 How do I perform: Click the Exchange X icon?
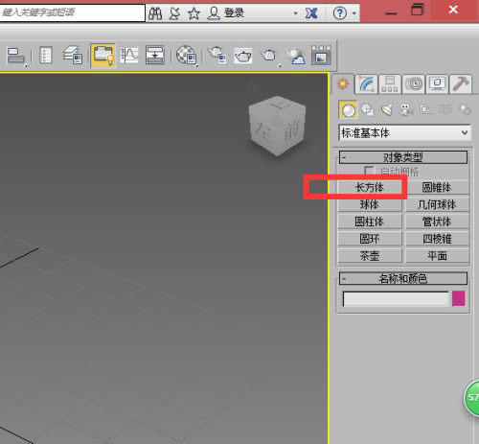(310, 13)
